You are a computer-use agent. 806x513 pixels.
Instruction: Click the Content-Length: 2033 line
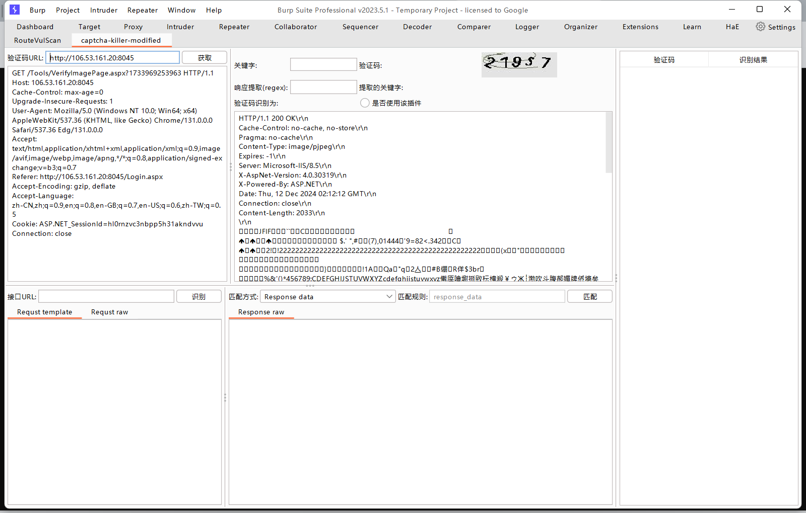(282, 213)
